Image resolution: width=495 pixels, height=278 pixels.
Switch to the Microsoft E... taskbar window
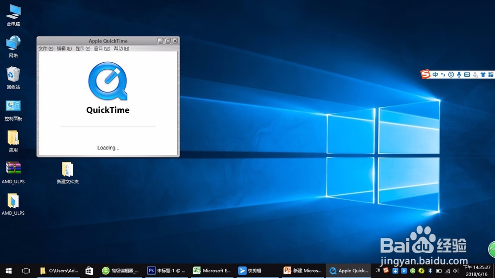[212, 271]
